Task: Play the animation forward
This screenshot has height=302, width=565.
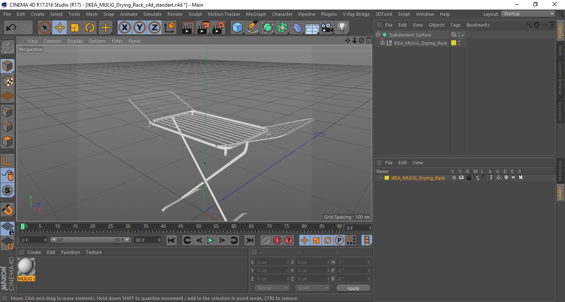Action: (211, 240)
